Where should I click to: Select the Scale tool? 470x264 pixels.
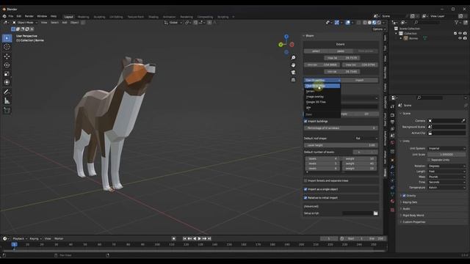point(7,73)
